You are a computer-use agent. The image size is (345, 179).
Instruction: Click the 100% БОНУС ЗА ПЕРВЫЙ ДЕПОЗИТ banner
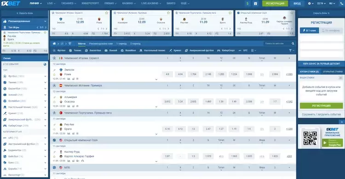coord(321,64)
